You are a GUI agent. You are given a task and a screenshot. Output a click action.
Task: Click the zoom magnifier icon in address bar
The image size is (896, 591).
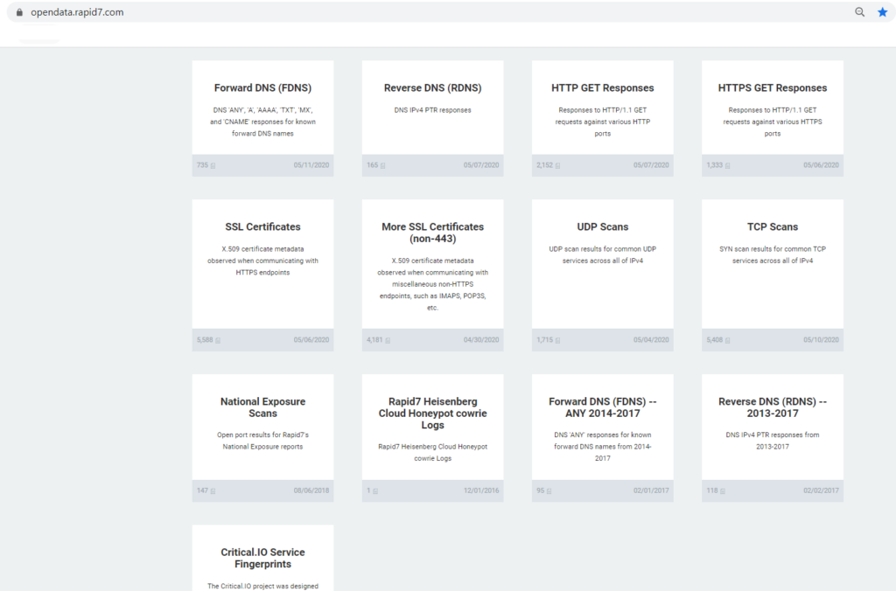coord(859,12)
